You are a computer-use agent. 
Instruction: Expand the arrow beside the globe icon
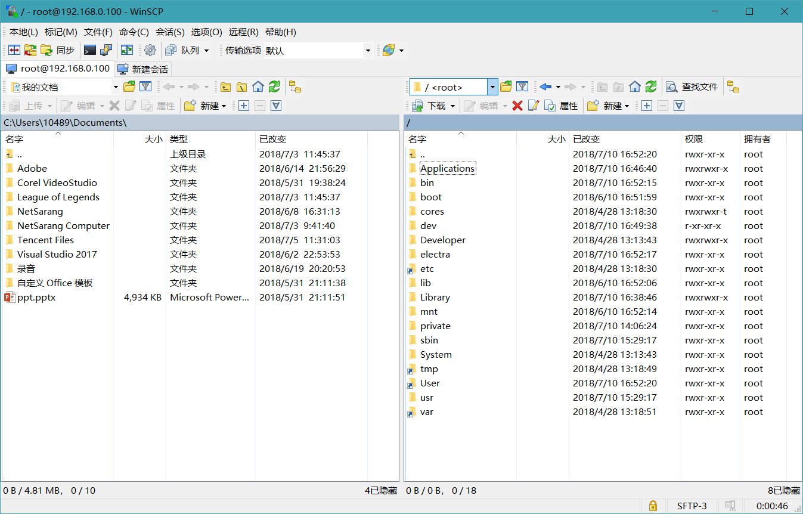pyautogui.click(x=401, y=51)
